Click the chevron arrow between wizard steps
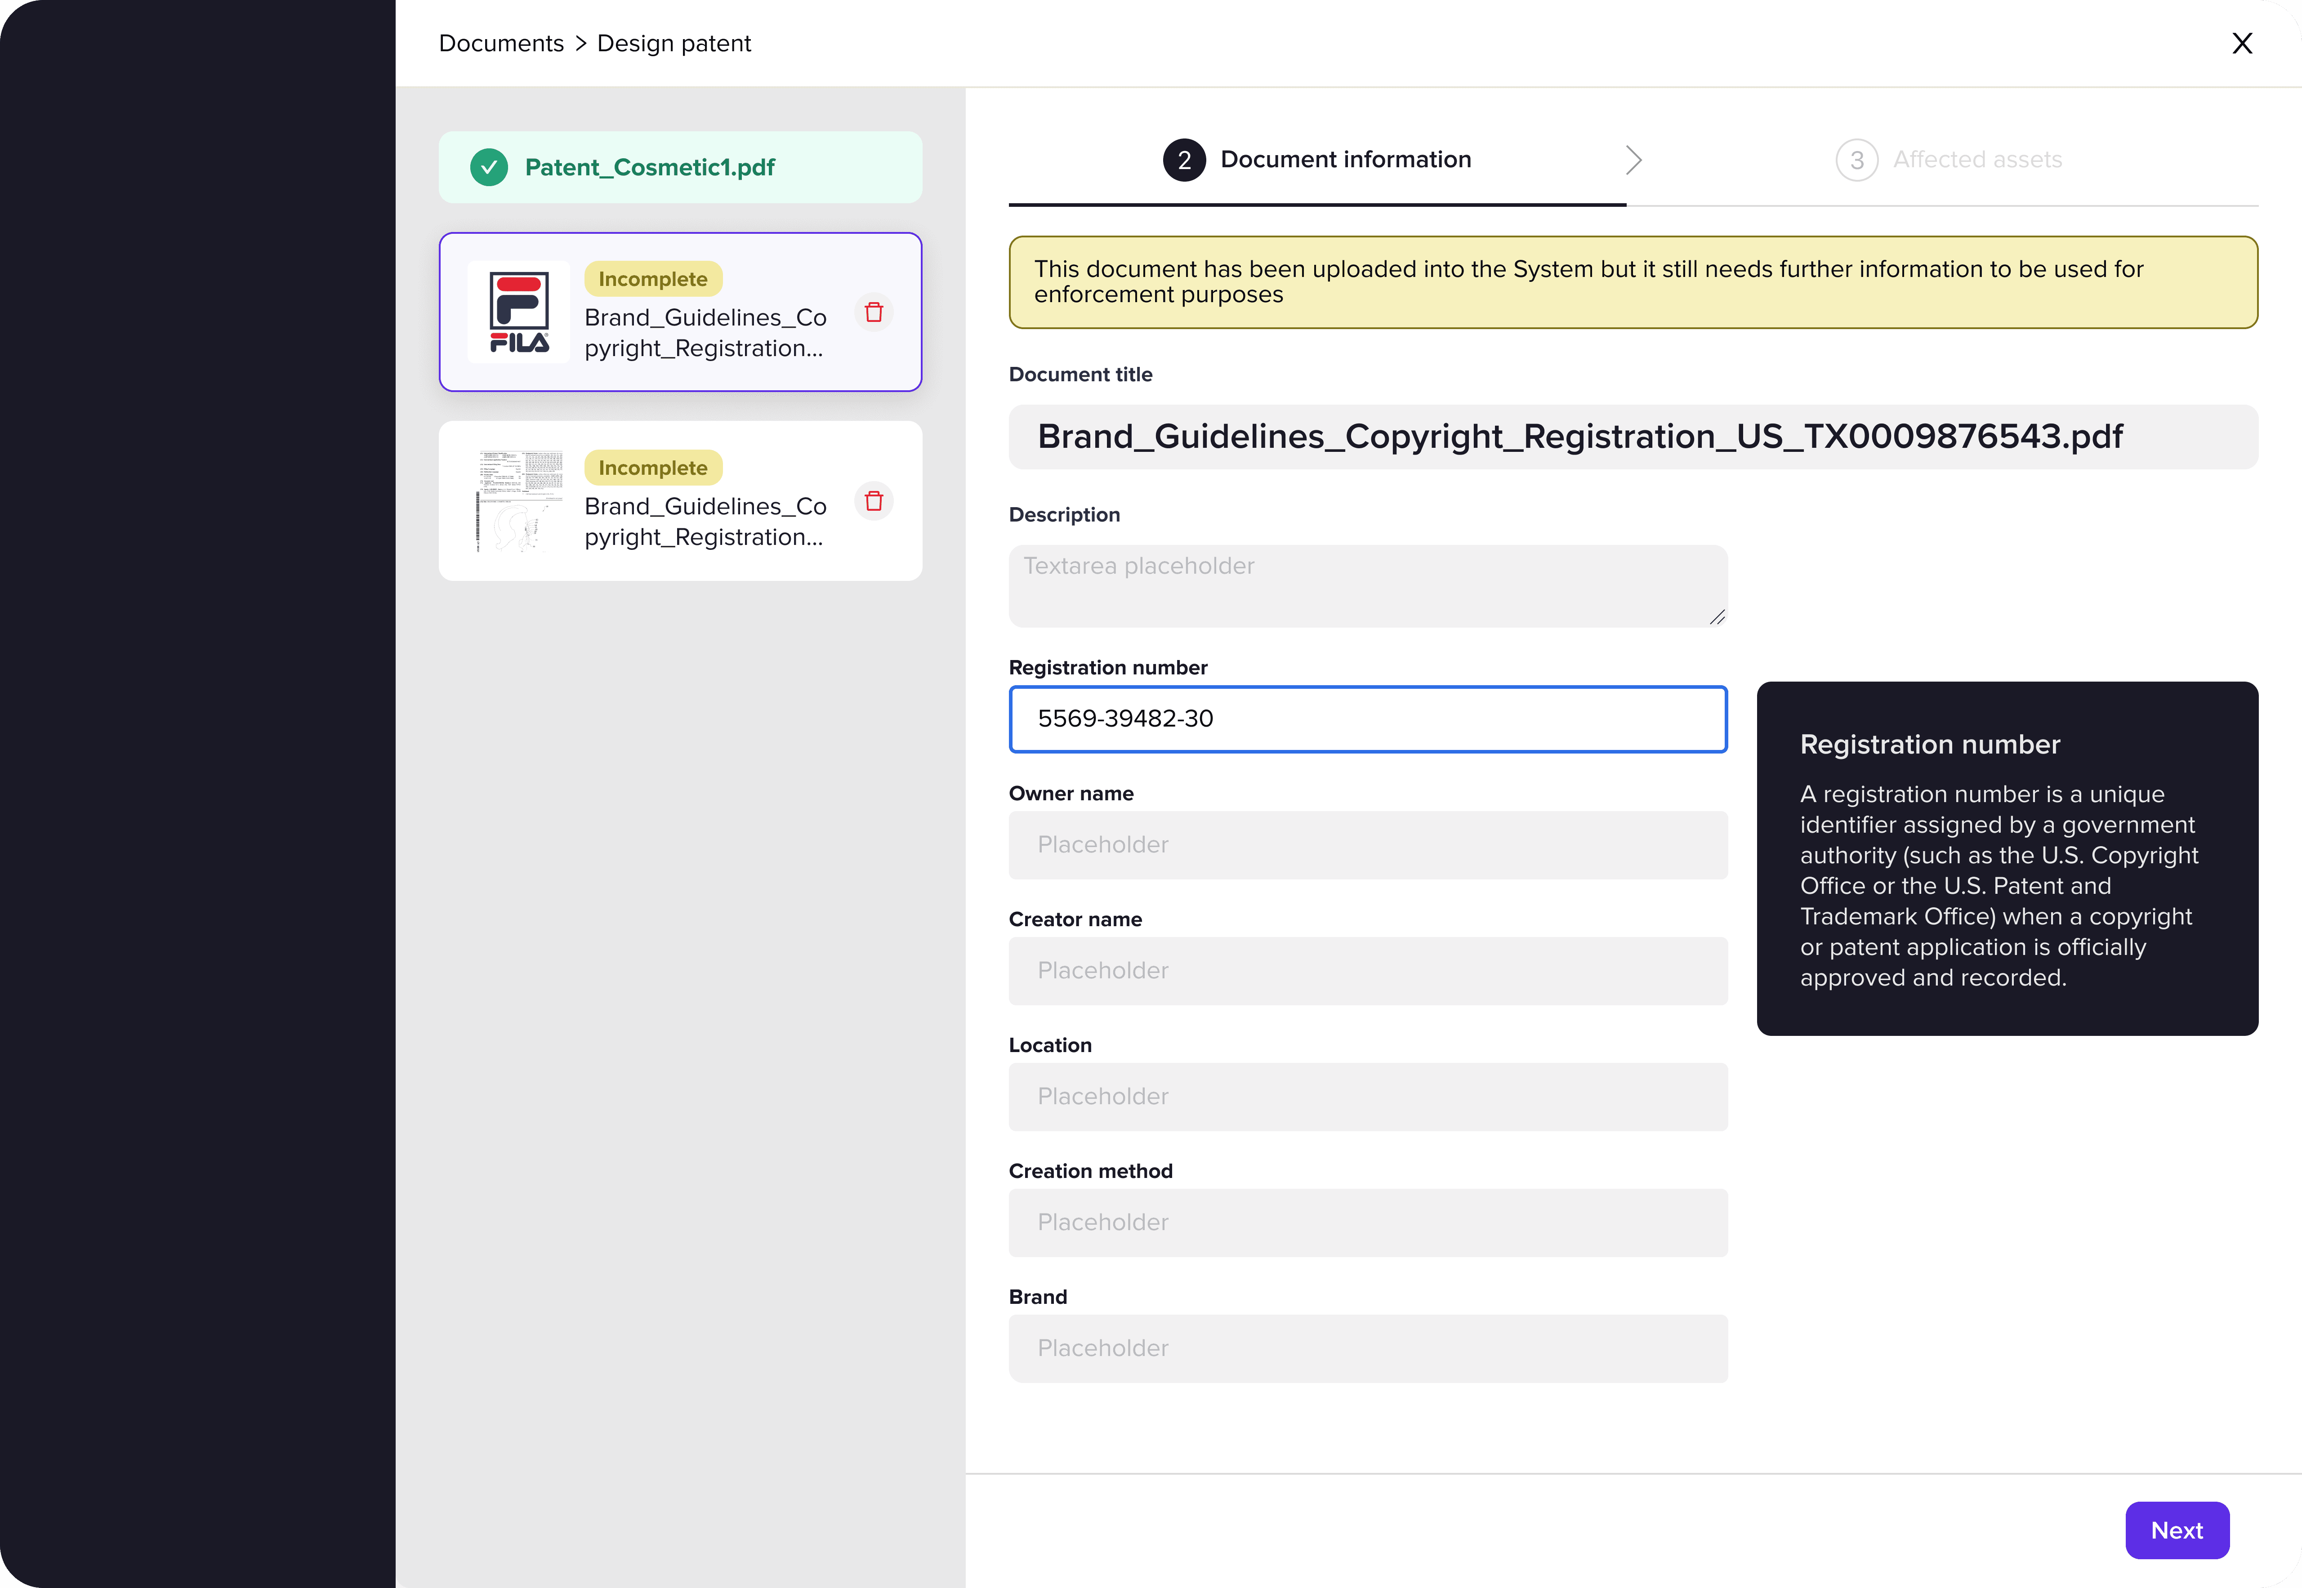 point(1633,160)
